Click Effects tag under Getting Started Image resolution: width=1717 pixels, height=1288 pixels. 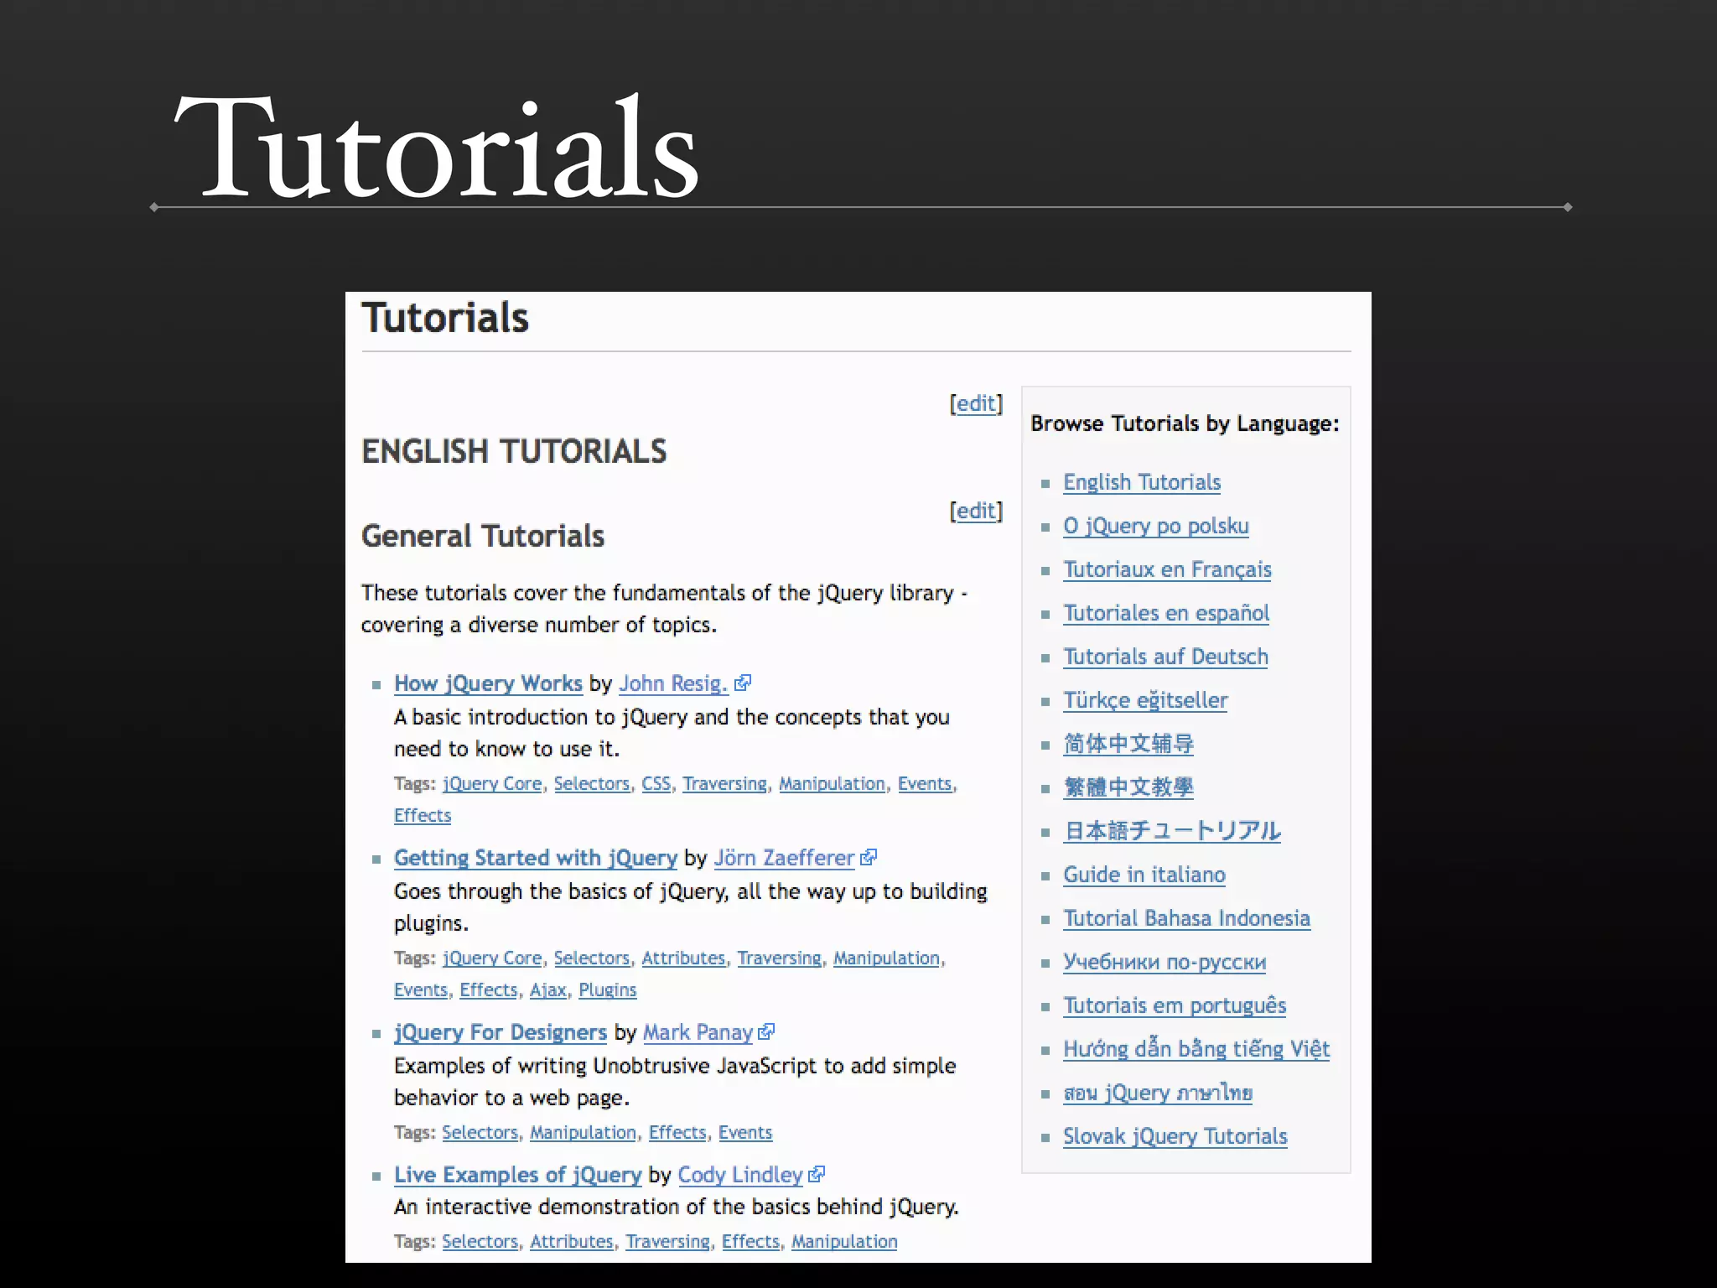tap(489, 990)
